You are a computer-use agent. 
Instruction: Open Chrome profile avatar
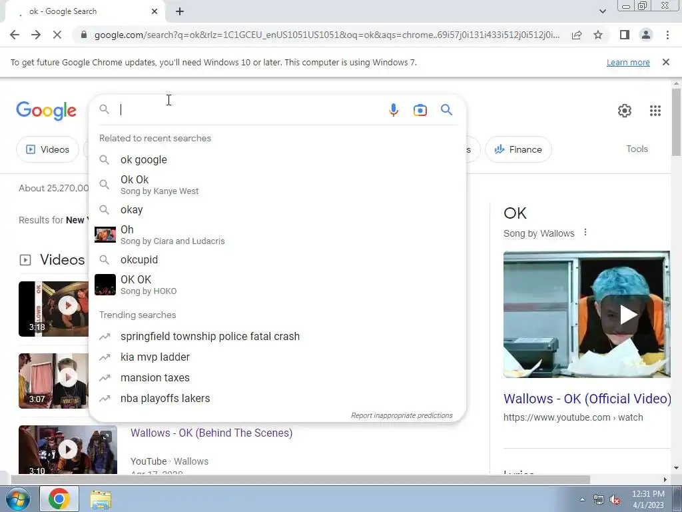646,35
